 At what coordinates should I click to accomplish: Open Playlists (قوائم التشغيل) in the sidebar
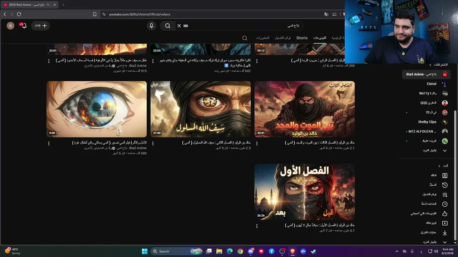click(x=435, y=195)
